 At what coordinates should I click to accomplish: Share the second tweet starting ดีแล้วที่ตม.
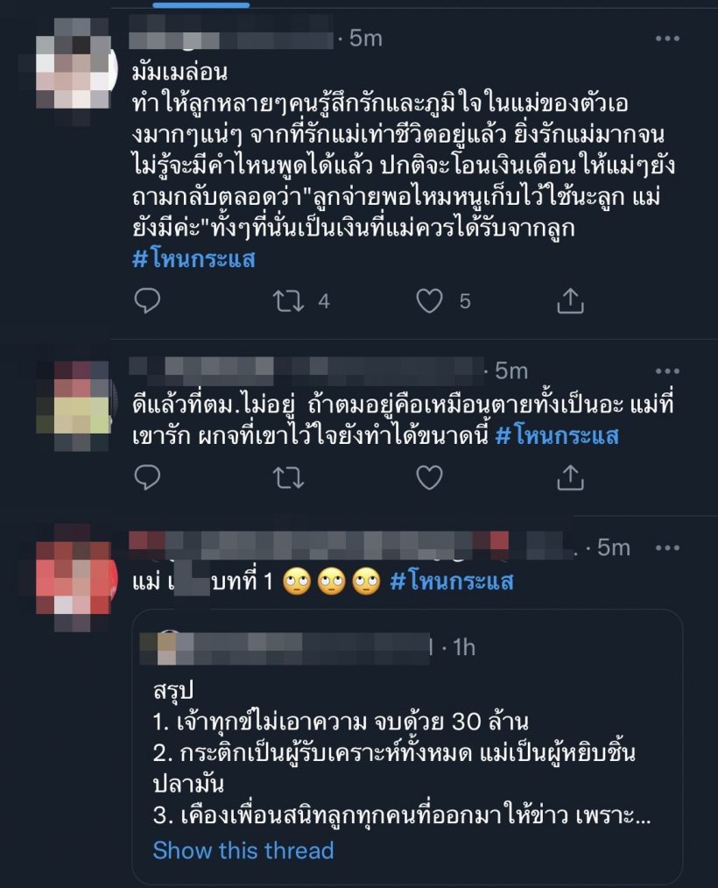tap(570, 477)
